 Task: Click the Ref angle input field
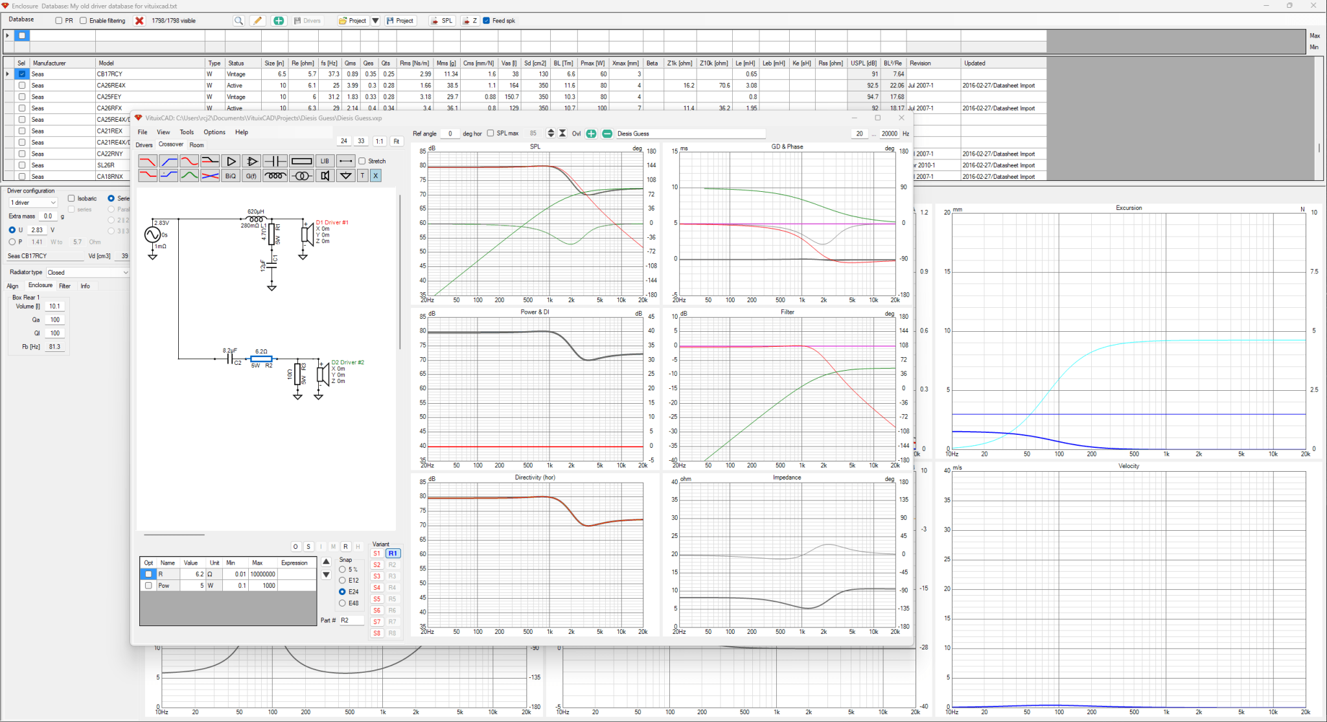point(450,134)
